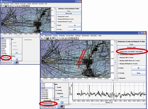Open Bookmarks menu in front window
The width and height of the screenshot is (148, 109).
point(86,36)
